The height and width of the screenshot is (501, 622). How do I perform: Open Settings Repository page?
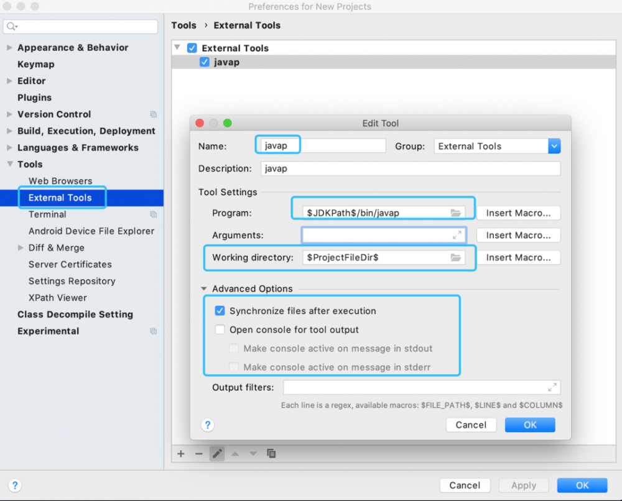point(72,281)
